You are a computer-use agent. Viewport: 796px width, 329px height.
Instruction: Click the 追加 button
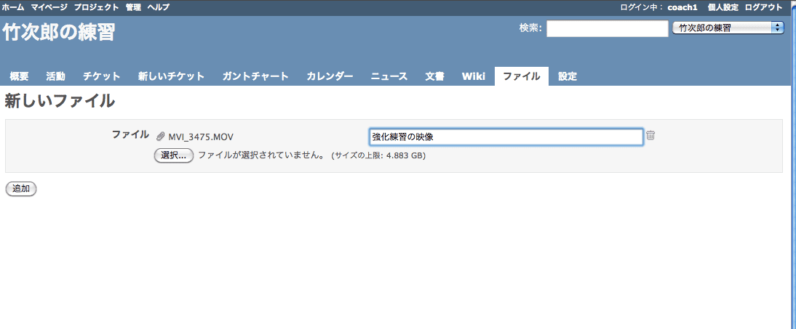click(x=21, y=189)
